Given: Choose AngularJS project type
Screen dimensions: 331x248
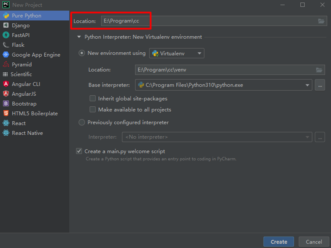Looking at the screenshot, I should [34, 94].
